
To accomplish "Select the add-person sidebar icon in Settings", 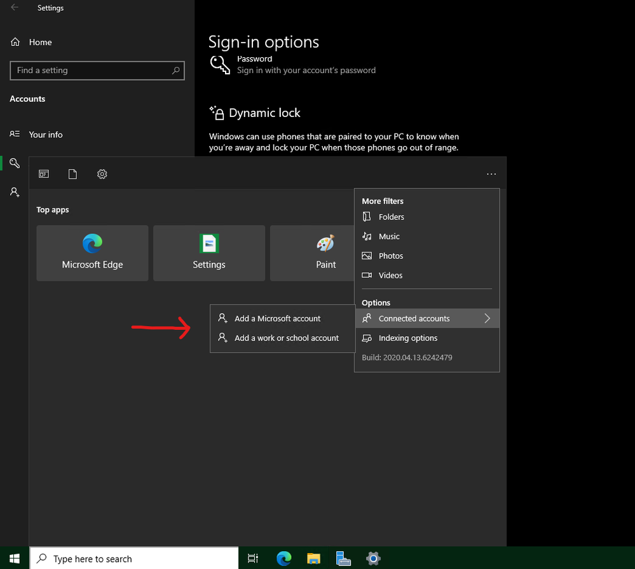I will pos(15,193).
